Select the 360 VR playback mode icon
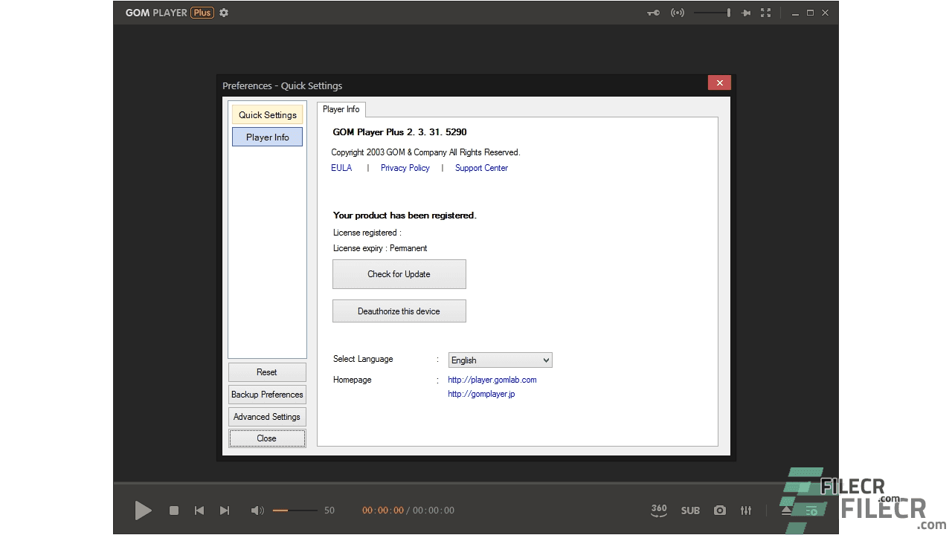The image size is (952, 535). tap(659, 510)
